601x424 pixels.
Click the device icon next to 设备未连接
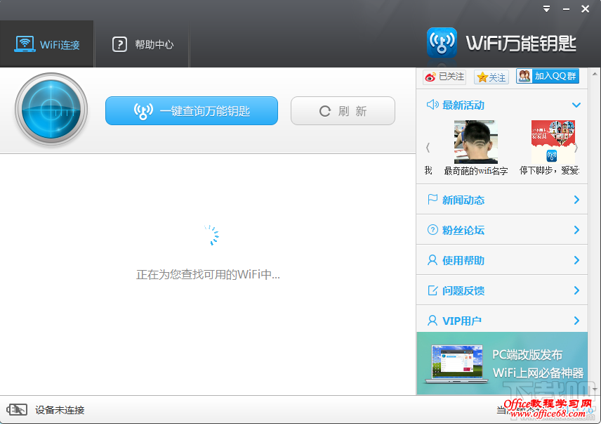[x=17, y=409]
